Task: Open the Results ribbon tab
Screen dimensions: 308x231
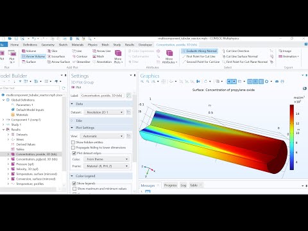Action: pos(130,45)
